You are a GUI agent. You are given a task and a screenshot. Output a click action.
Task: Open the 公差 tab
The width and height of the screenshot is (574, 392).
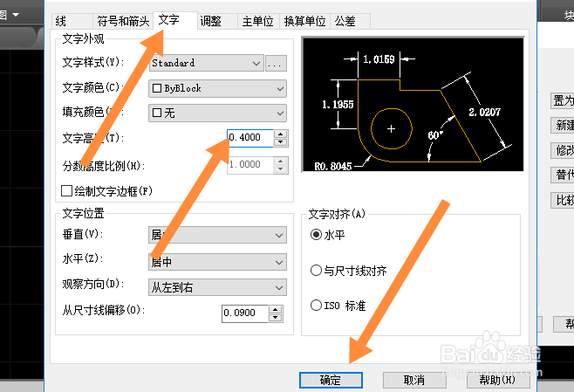coord(350,21)
